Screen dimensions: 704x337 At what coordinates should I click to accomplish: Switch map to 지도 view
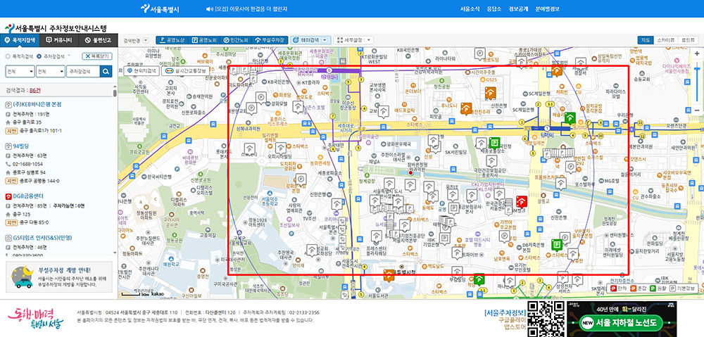click(646, 40)
